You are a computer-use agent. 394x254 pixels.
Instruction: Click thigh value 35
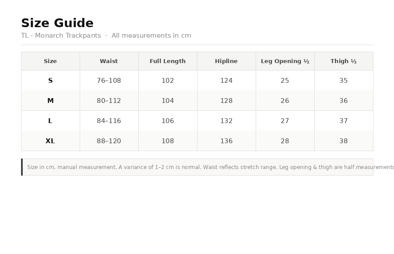click(344, 81)
